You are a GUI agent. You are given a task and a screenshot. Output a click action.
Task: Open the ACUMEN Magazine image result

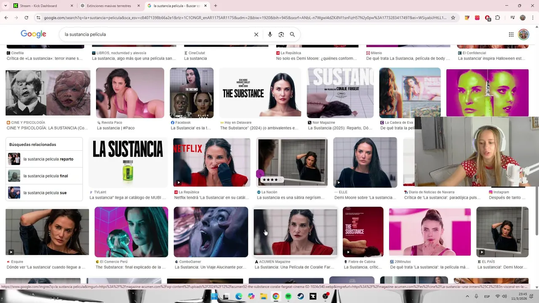295,232
